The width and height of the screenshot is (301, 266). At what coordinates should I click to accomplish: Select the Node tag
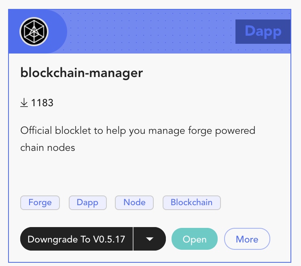click(134, 202)
